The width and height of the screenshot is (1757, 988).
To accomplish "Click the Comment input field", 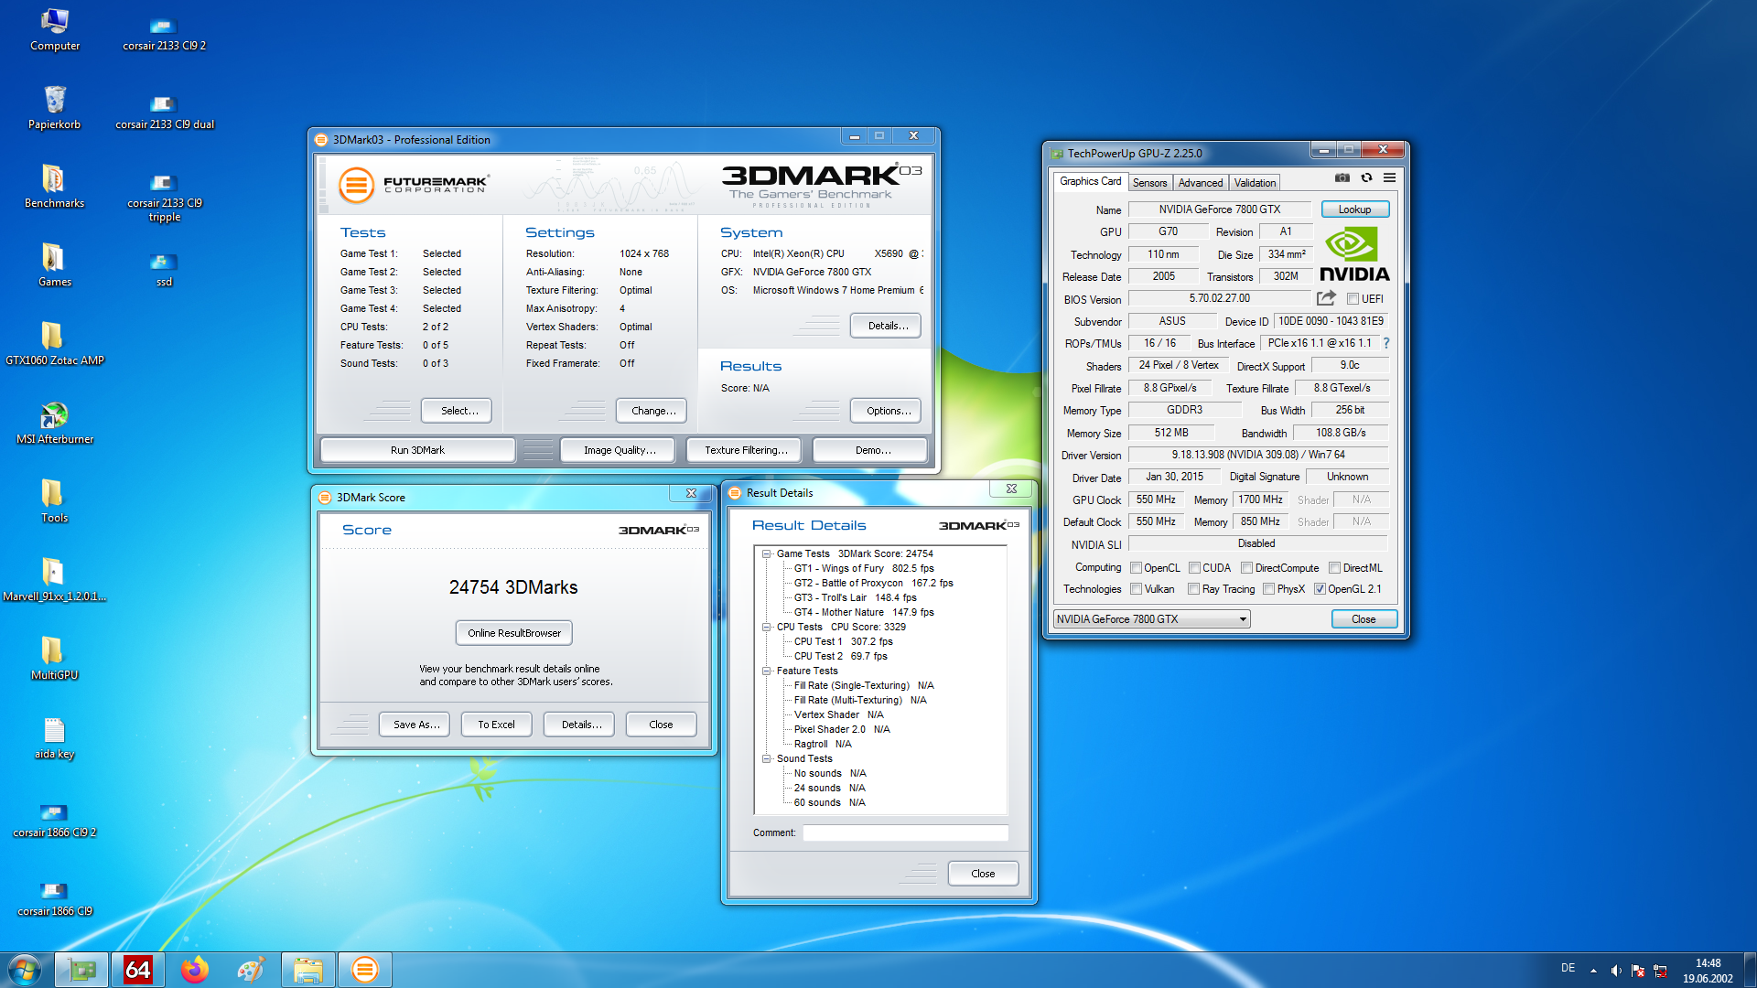I will pyautogui.click(x=905, y=832).
